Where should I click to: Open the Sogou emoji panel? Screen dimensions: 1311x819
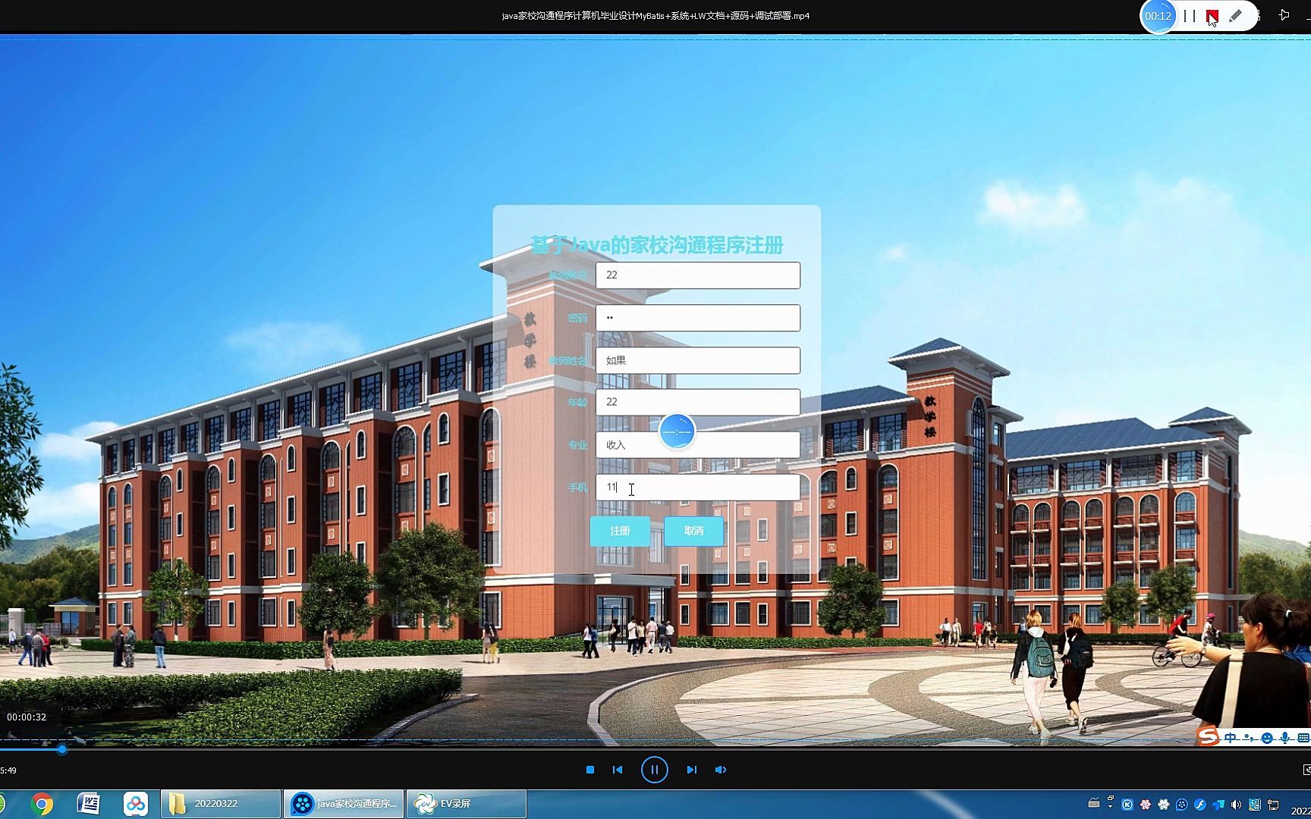click(1267, 738)
